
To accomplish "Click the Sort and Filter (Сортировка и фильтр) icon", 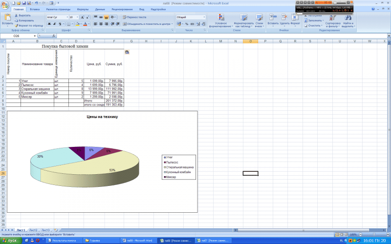I will [332, 18].
